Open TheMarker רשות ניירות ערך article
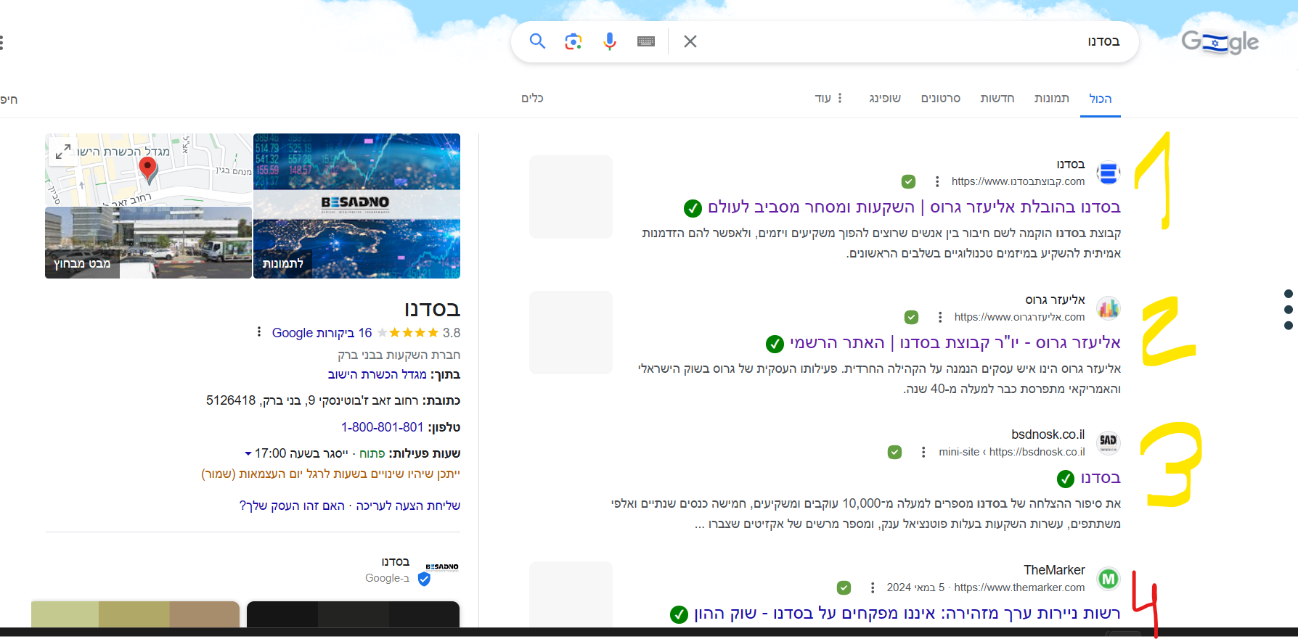Image resolution: width=1298 pixels, height=639 pixels. (x=907, y=613)
